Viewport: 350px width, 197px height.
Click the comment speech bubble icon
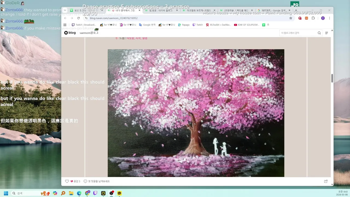pyautogui.click(x=85, y=181)
